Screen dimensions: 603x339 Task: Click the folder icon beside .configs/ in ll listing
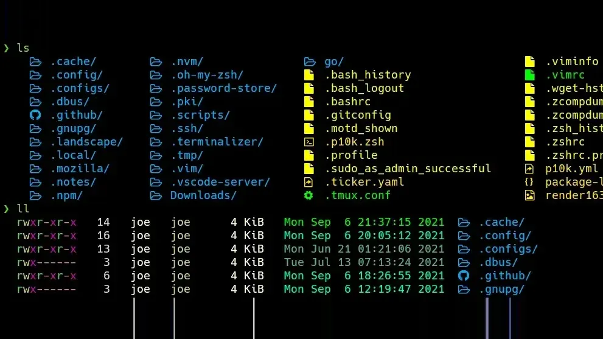(x=464, y=249)
